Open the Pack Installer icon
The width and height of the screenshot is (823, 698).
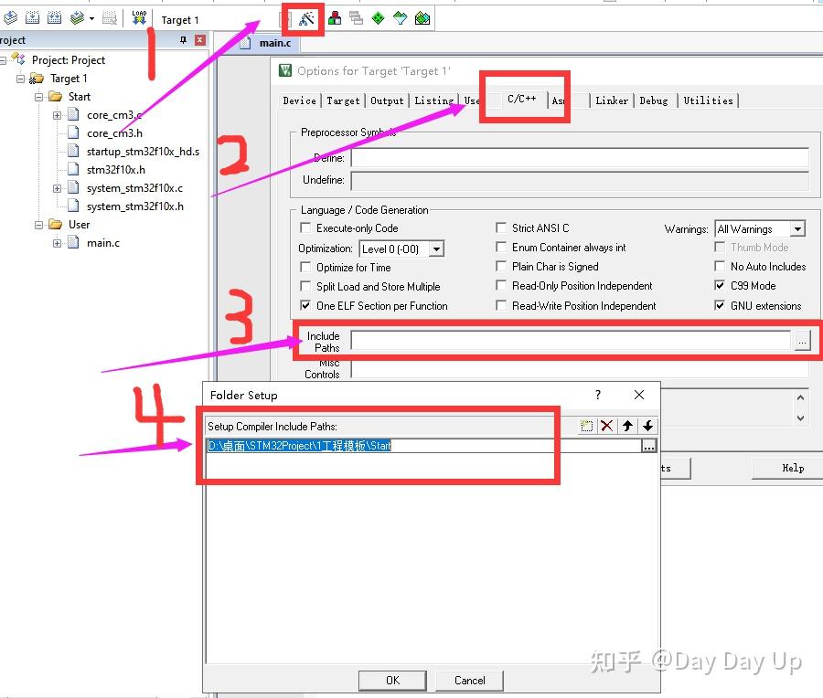click(422, 19)
